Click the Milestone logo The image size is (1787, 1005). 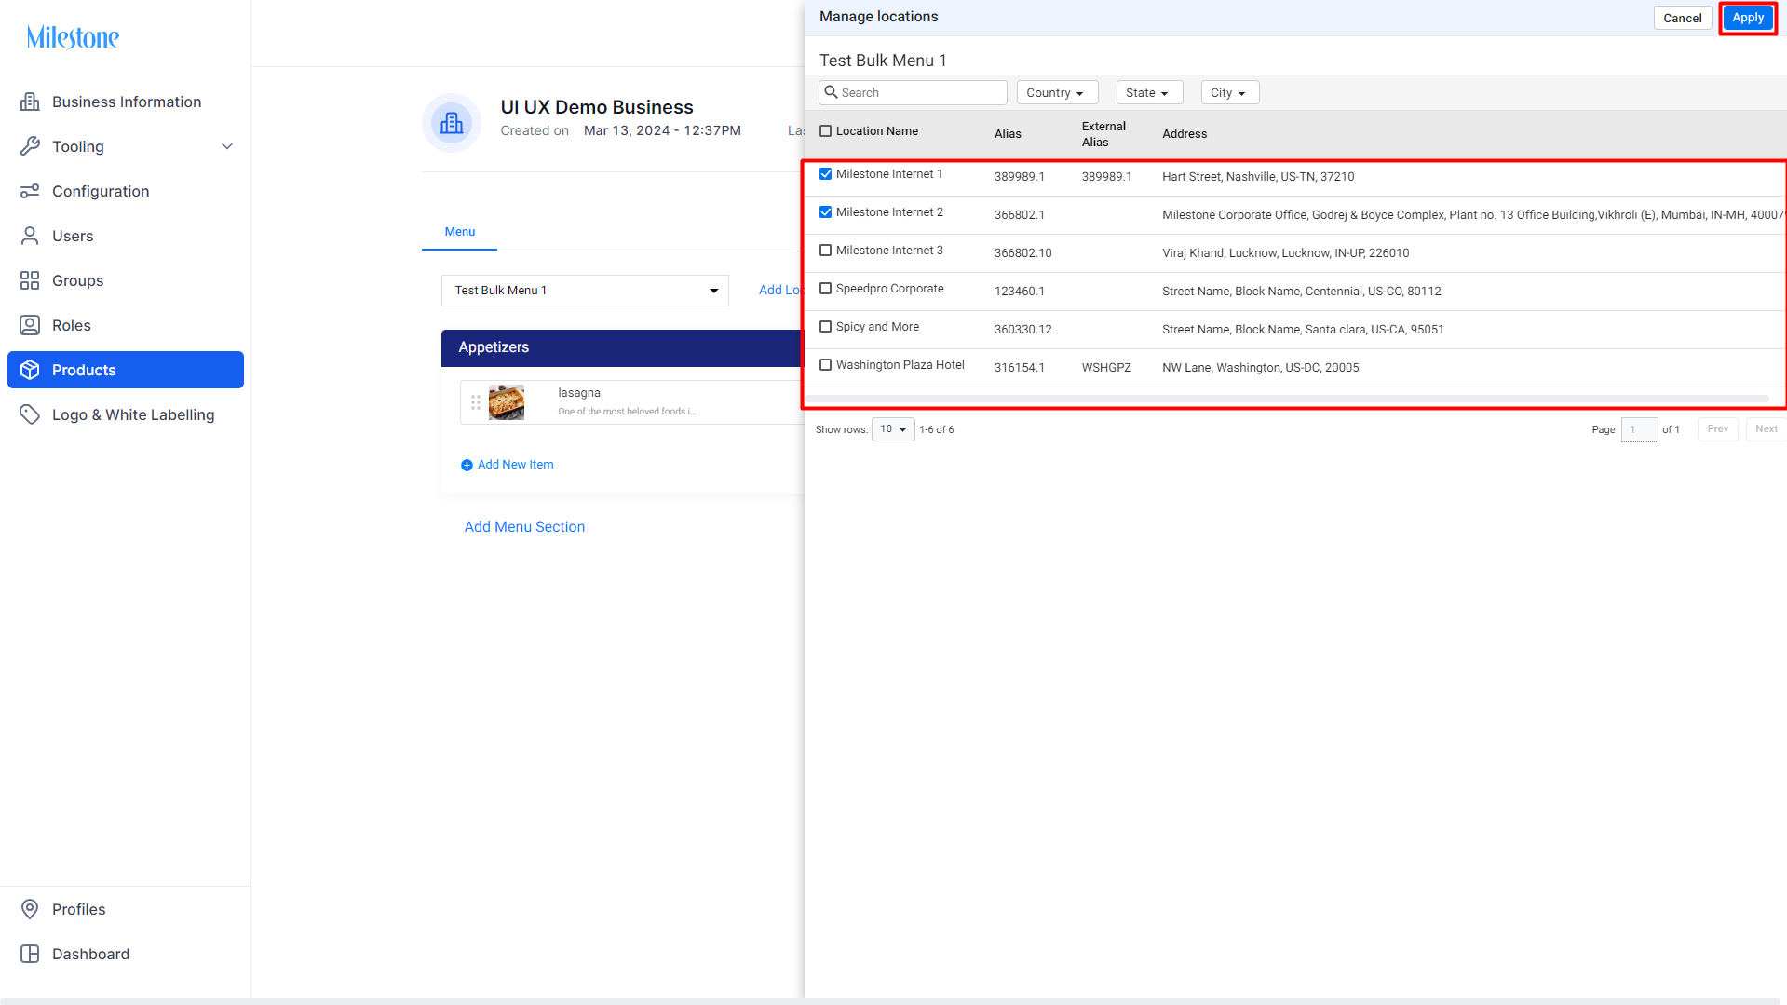click(73, 37)
